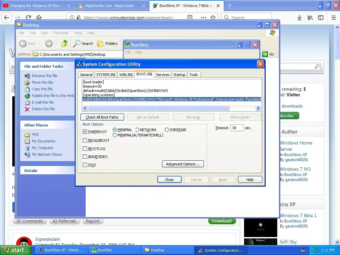Viewport: 340px width, 255px height.
Task: Click the Explorer Search magnifier icon
Action: [76, 43]
